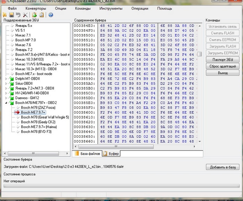Click the clipboard with green arrow icon
This screenshot has height=201, width=243.
pyautogui.click(x=34, y=15)
